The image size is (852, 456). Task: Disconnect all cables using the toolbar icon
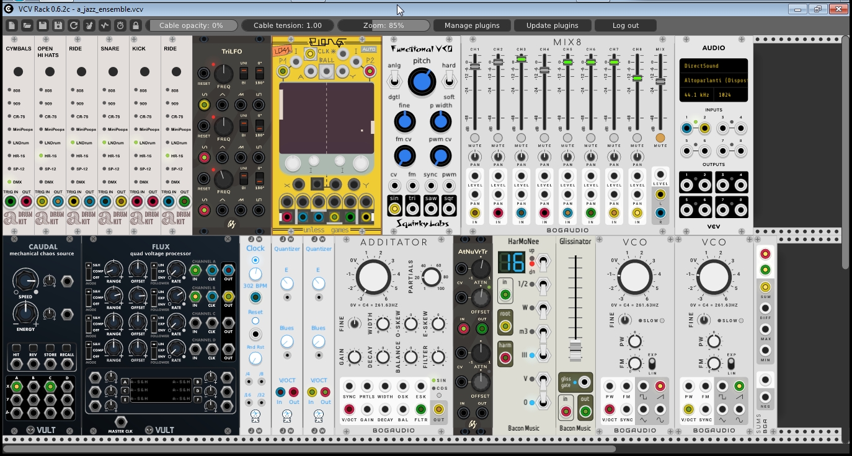tap(89, 25)
